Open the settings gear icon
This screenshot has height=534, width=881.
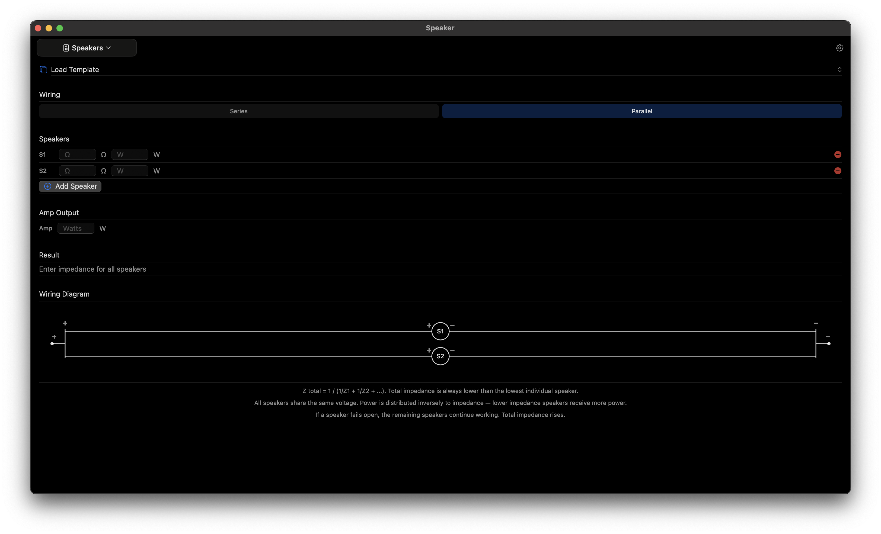[839, 48]
